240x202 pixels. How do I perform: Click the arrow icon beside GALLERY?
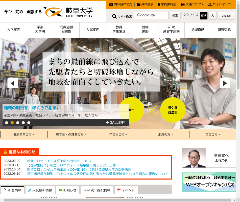(x=107, y=122)
